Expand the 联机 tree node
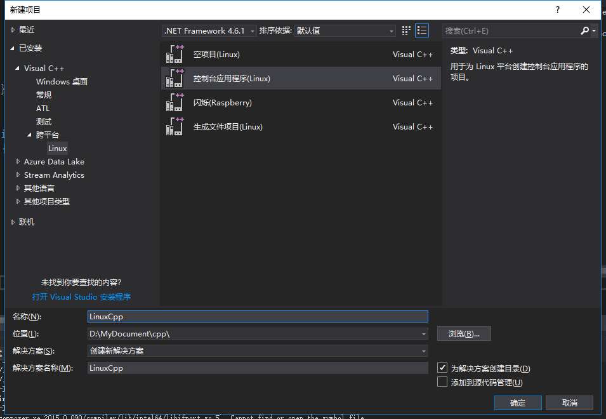Viewport: 606px width, 419px height. coord(13,222)
